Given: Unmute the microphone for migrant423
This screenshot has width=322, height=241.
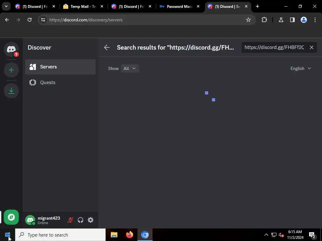Looking at the screenshot, I should click(70, 220).
